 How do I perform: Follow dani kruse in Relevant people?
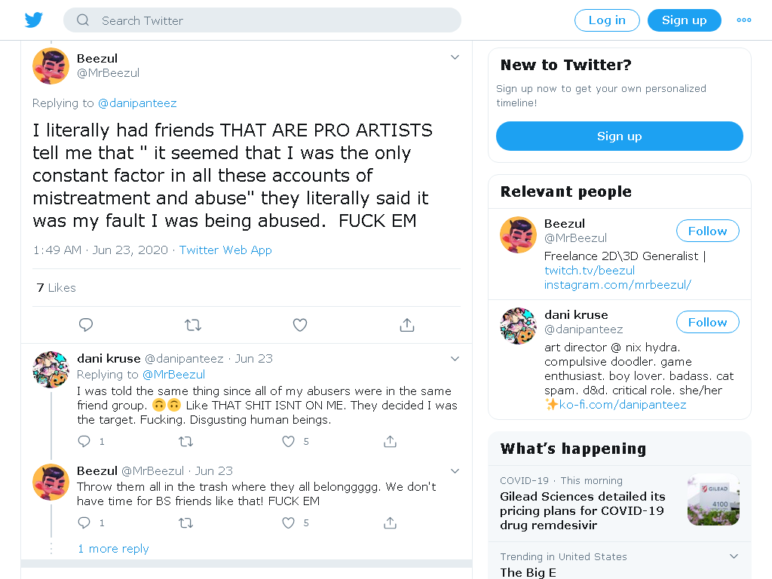tap(707, 322)
